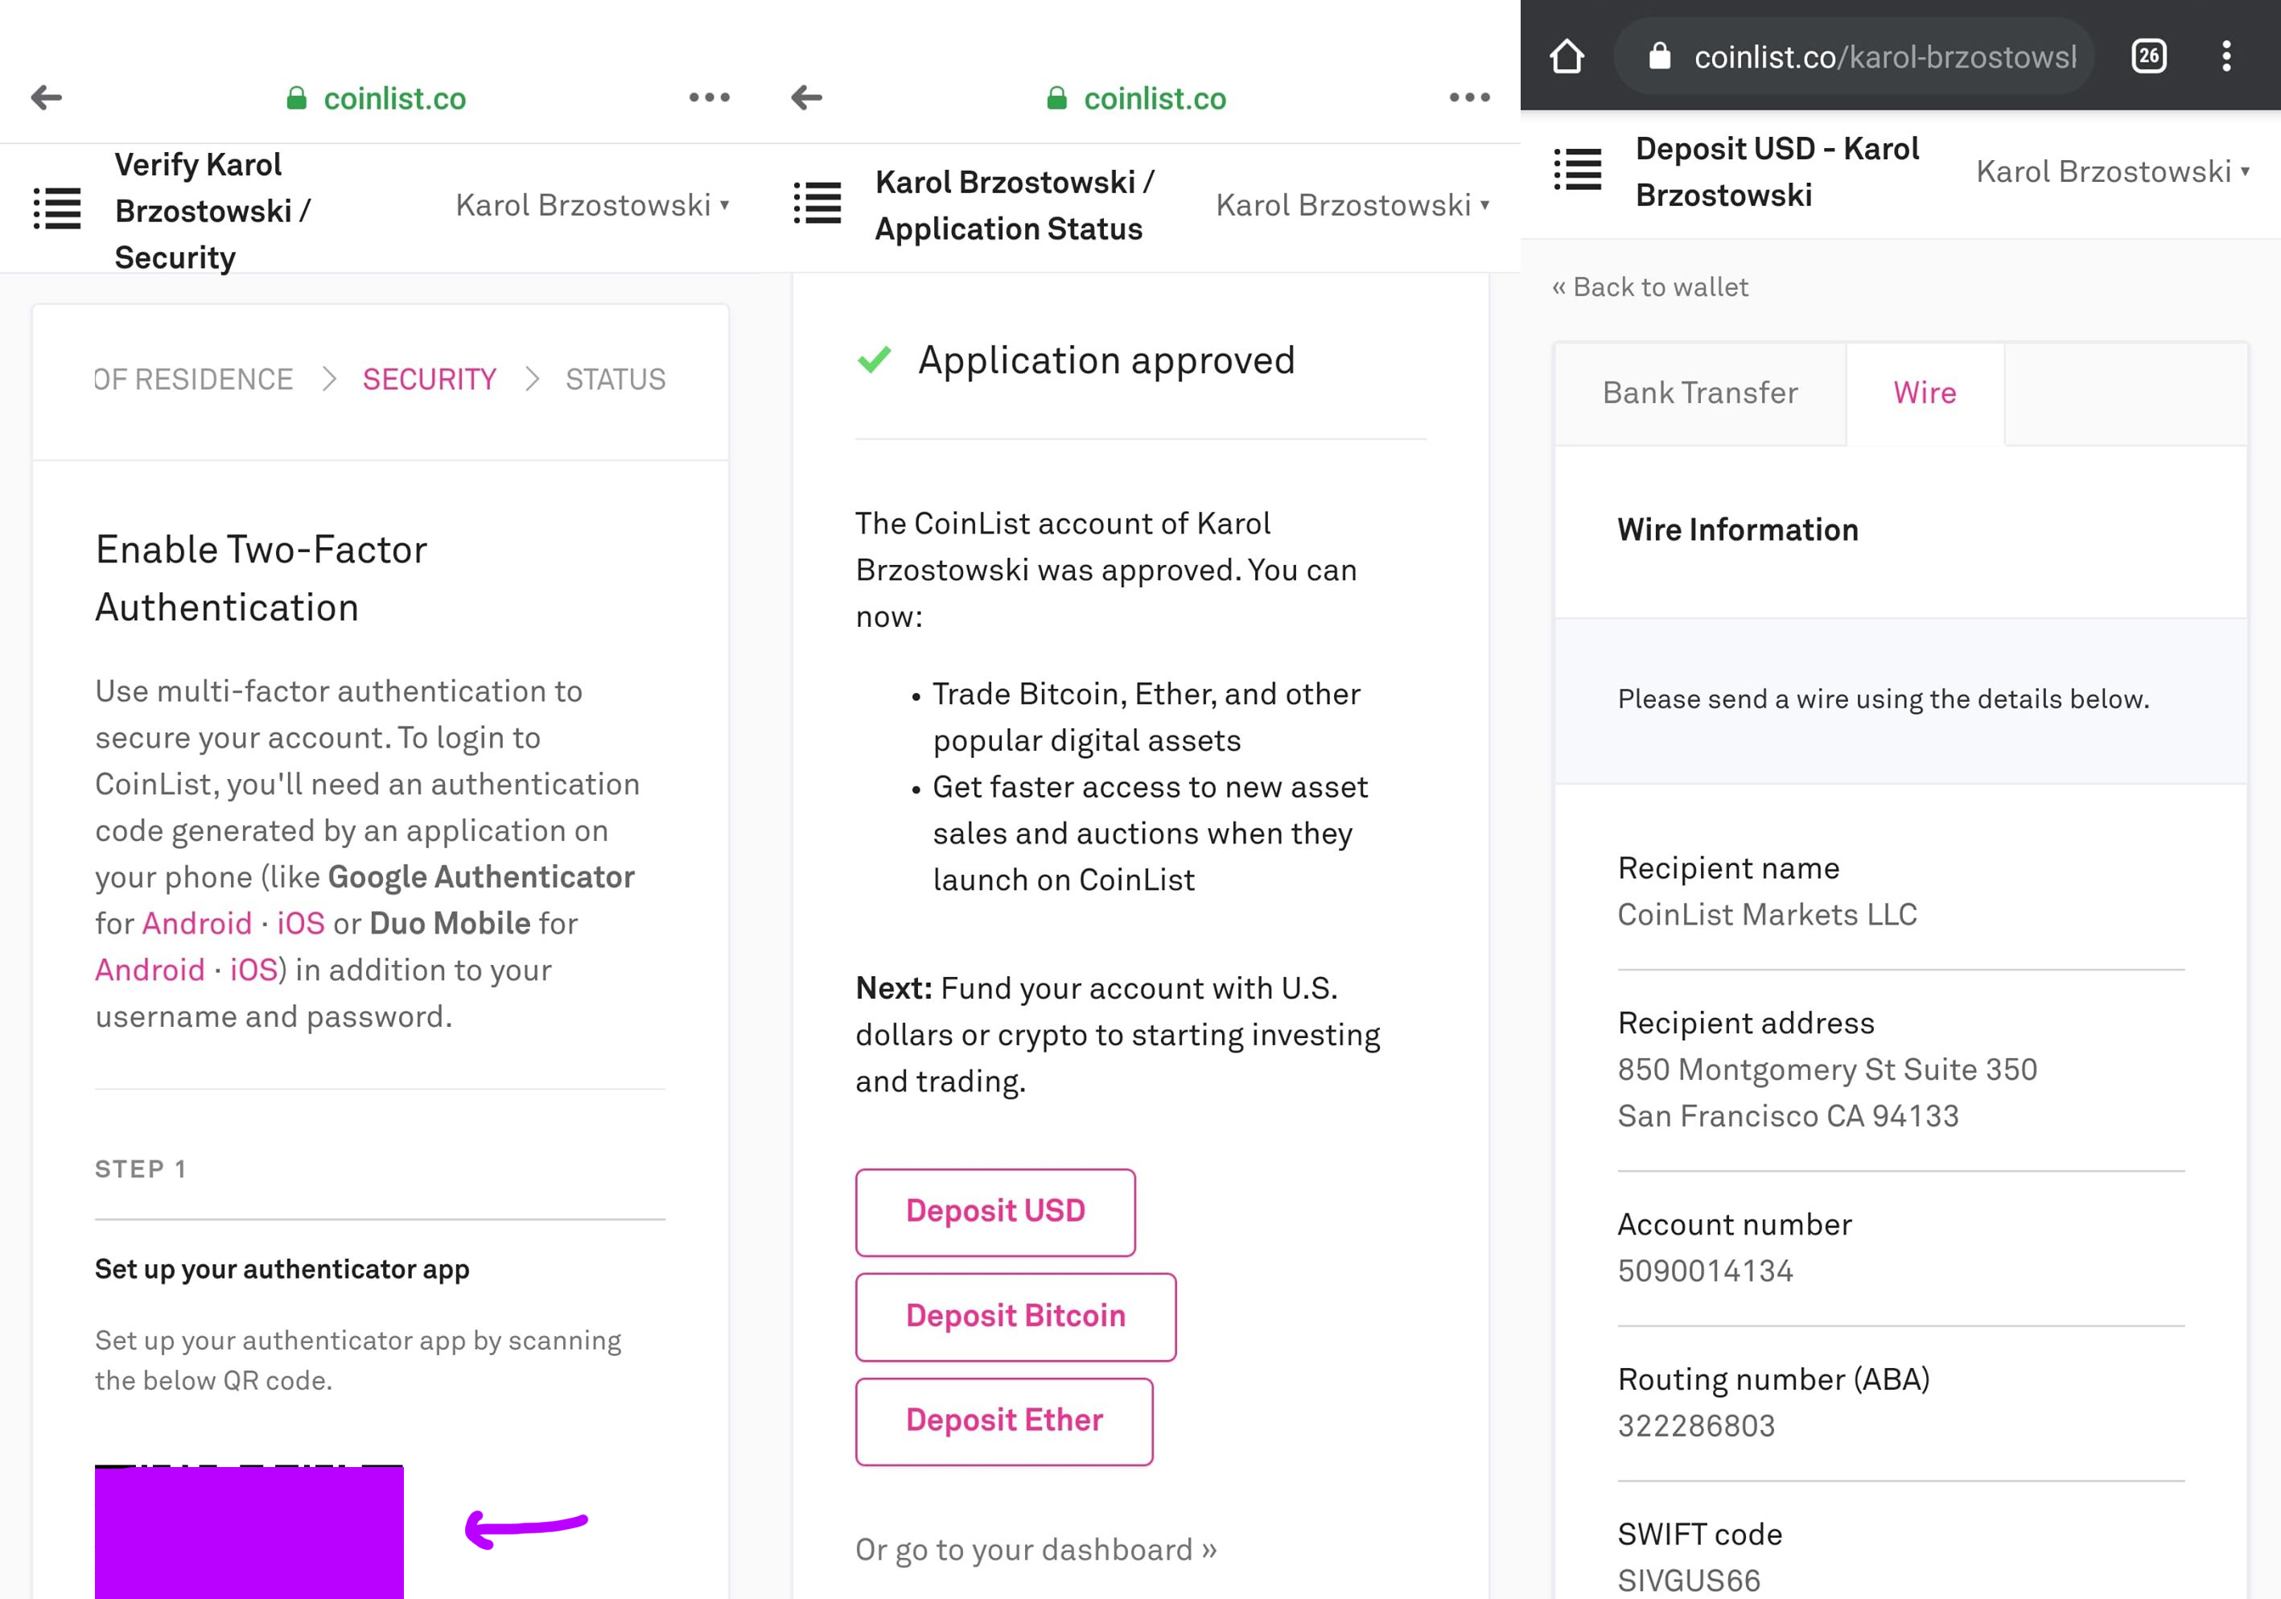This screenshot has height=1599, width=2281.
Task: Select the STATUS breadcrumb step
Action: pyautogui.click(x=615, y=379)
